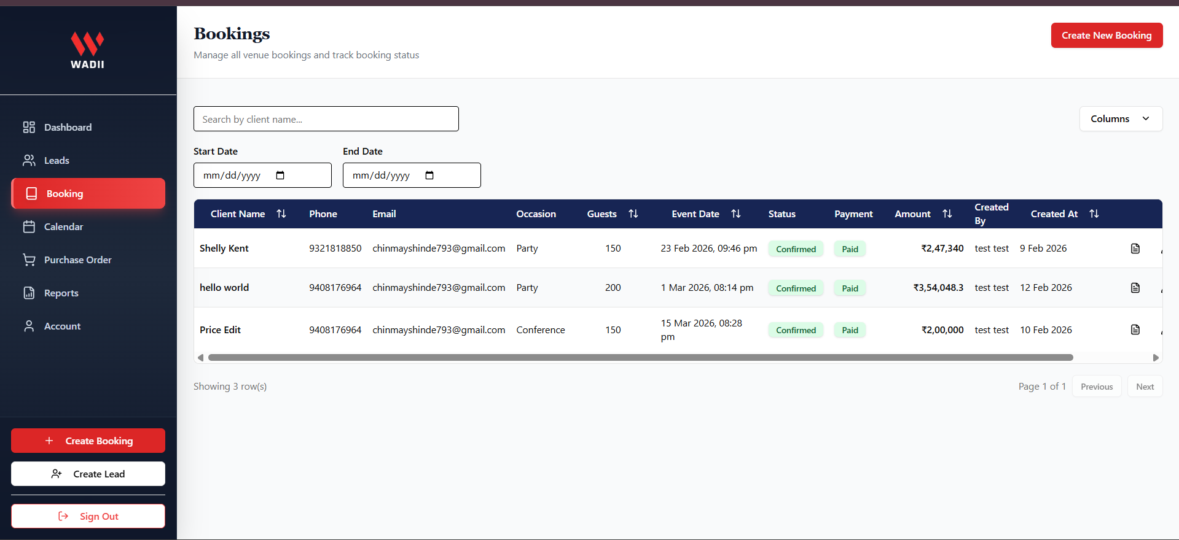Click created date 10 Feb 2026

tap(1046, 330)
